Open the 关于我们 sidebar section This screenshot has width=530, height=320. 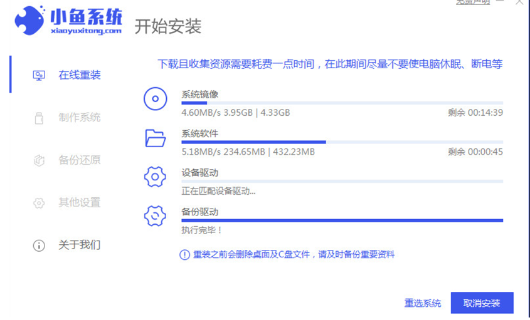pos(80,245)
